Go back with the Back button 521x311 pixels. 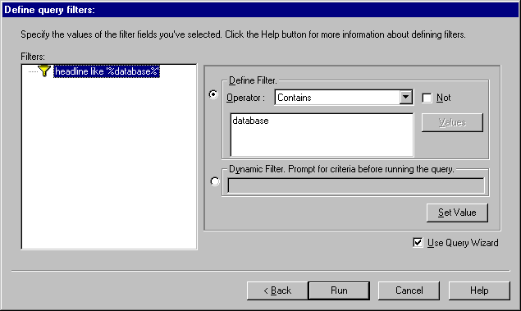277,290
